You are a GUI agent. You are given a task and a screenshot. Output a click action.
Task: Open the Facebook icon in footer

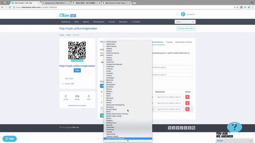pos(174,128)
